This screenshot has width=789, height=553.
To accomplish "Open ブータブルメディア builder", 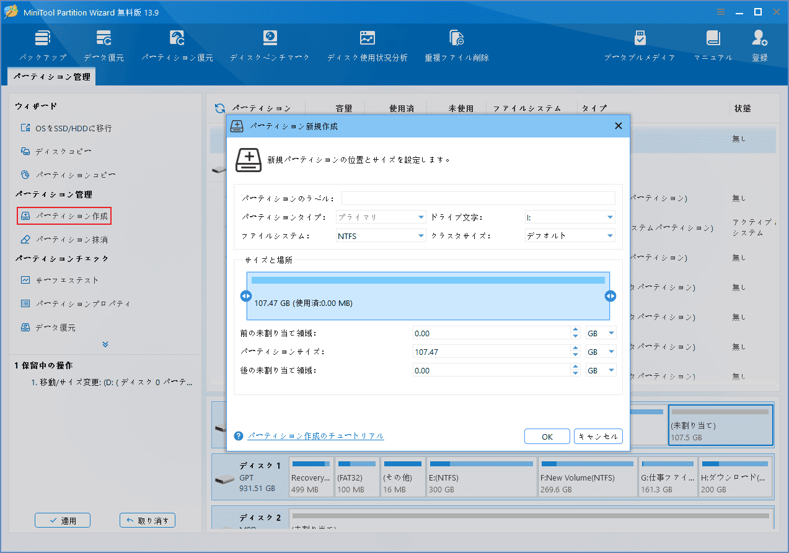I will 640,45.
